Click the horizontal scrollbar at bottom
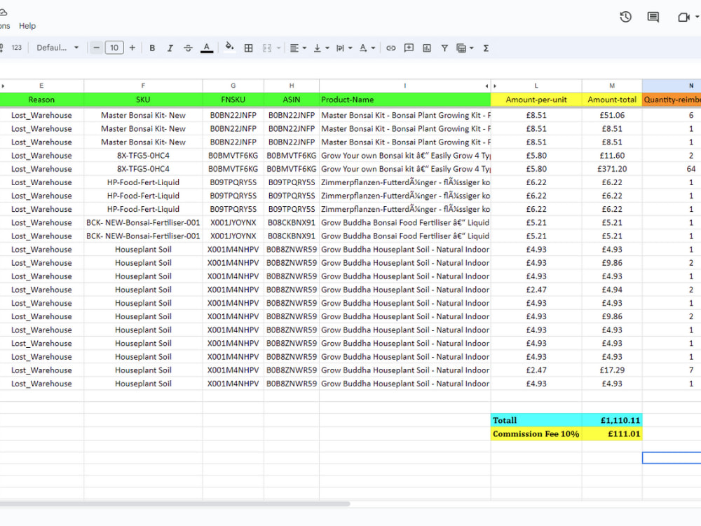 pos(175,504)
